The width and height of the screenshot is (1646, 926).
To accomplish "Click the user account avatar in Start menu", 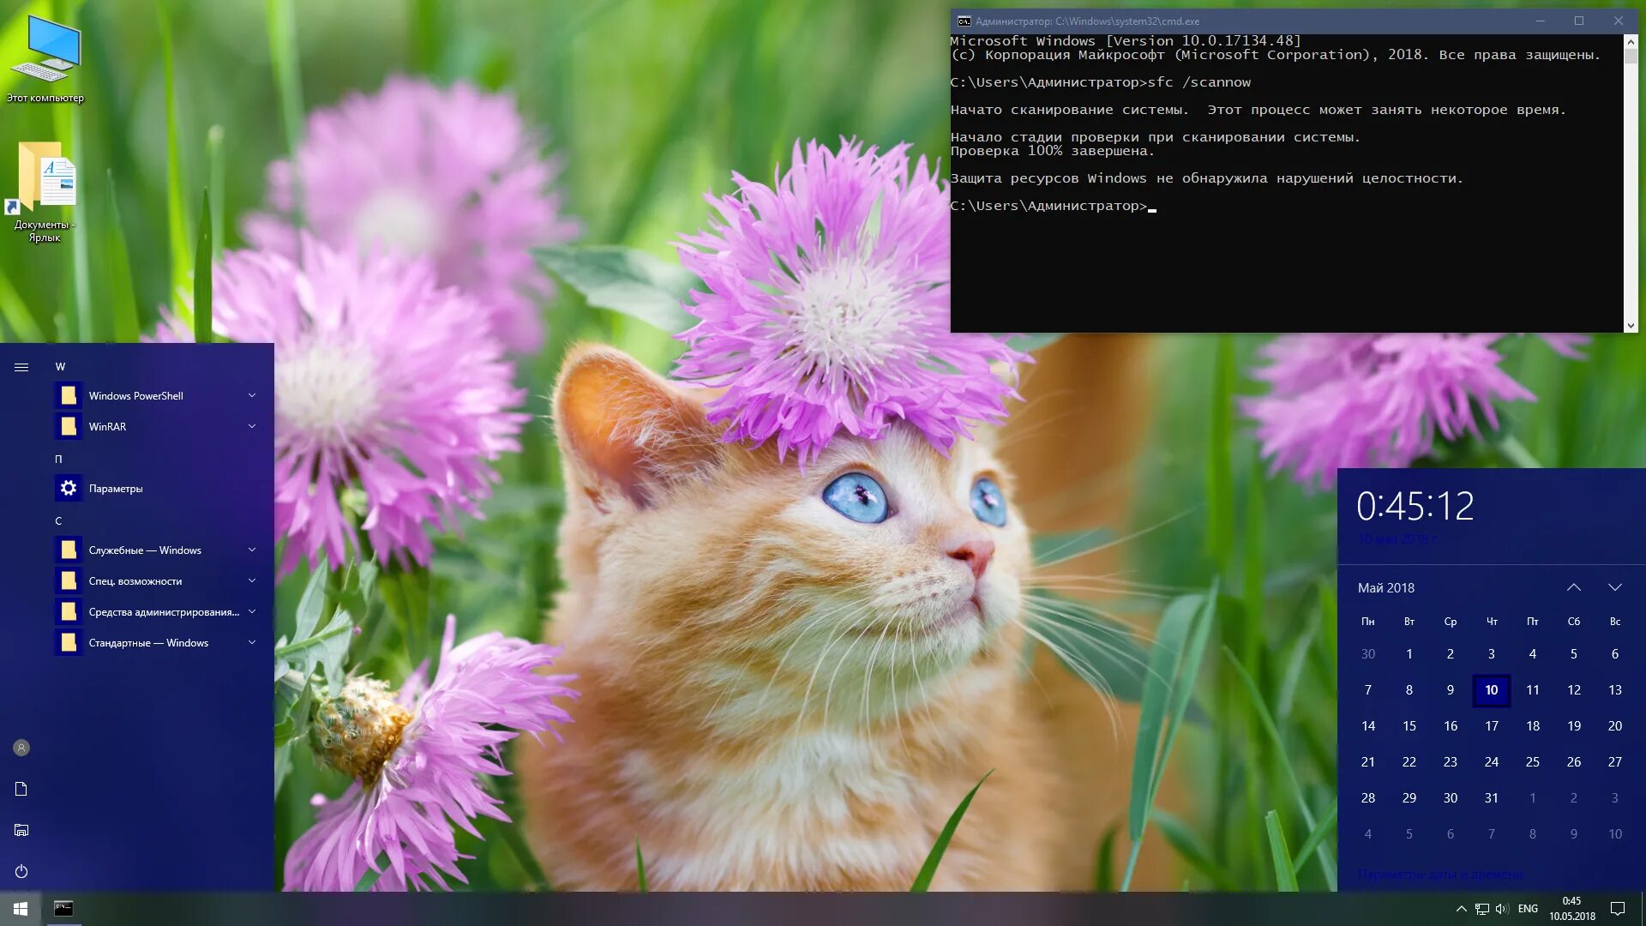I will (21, 747).
